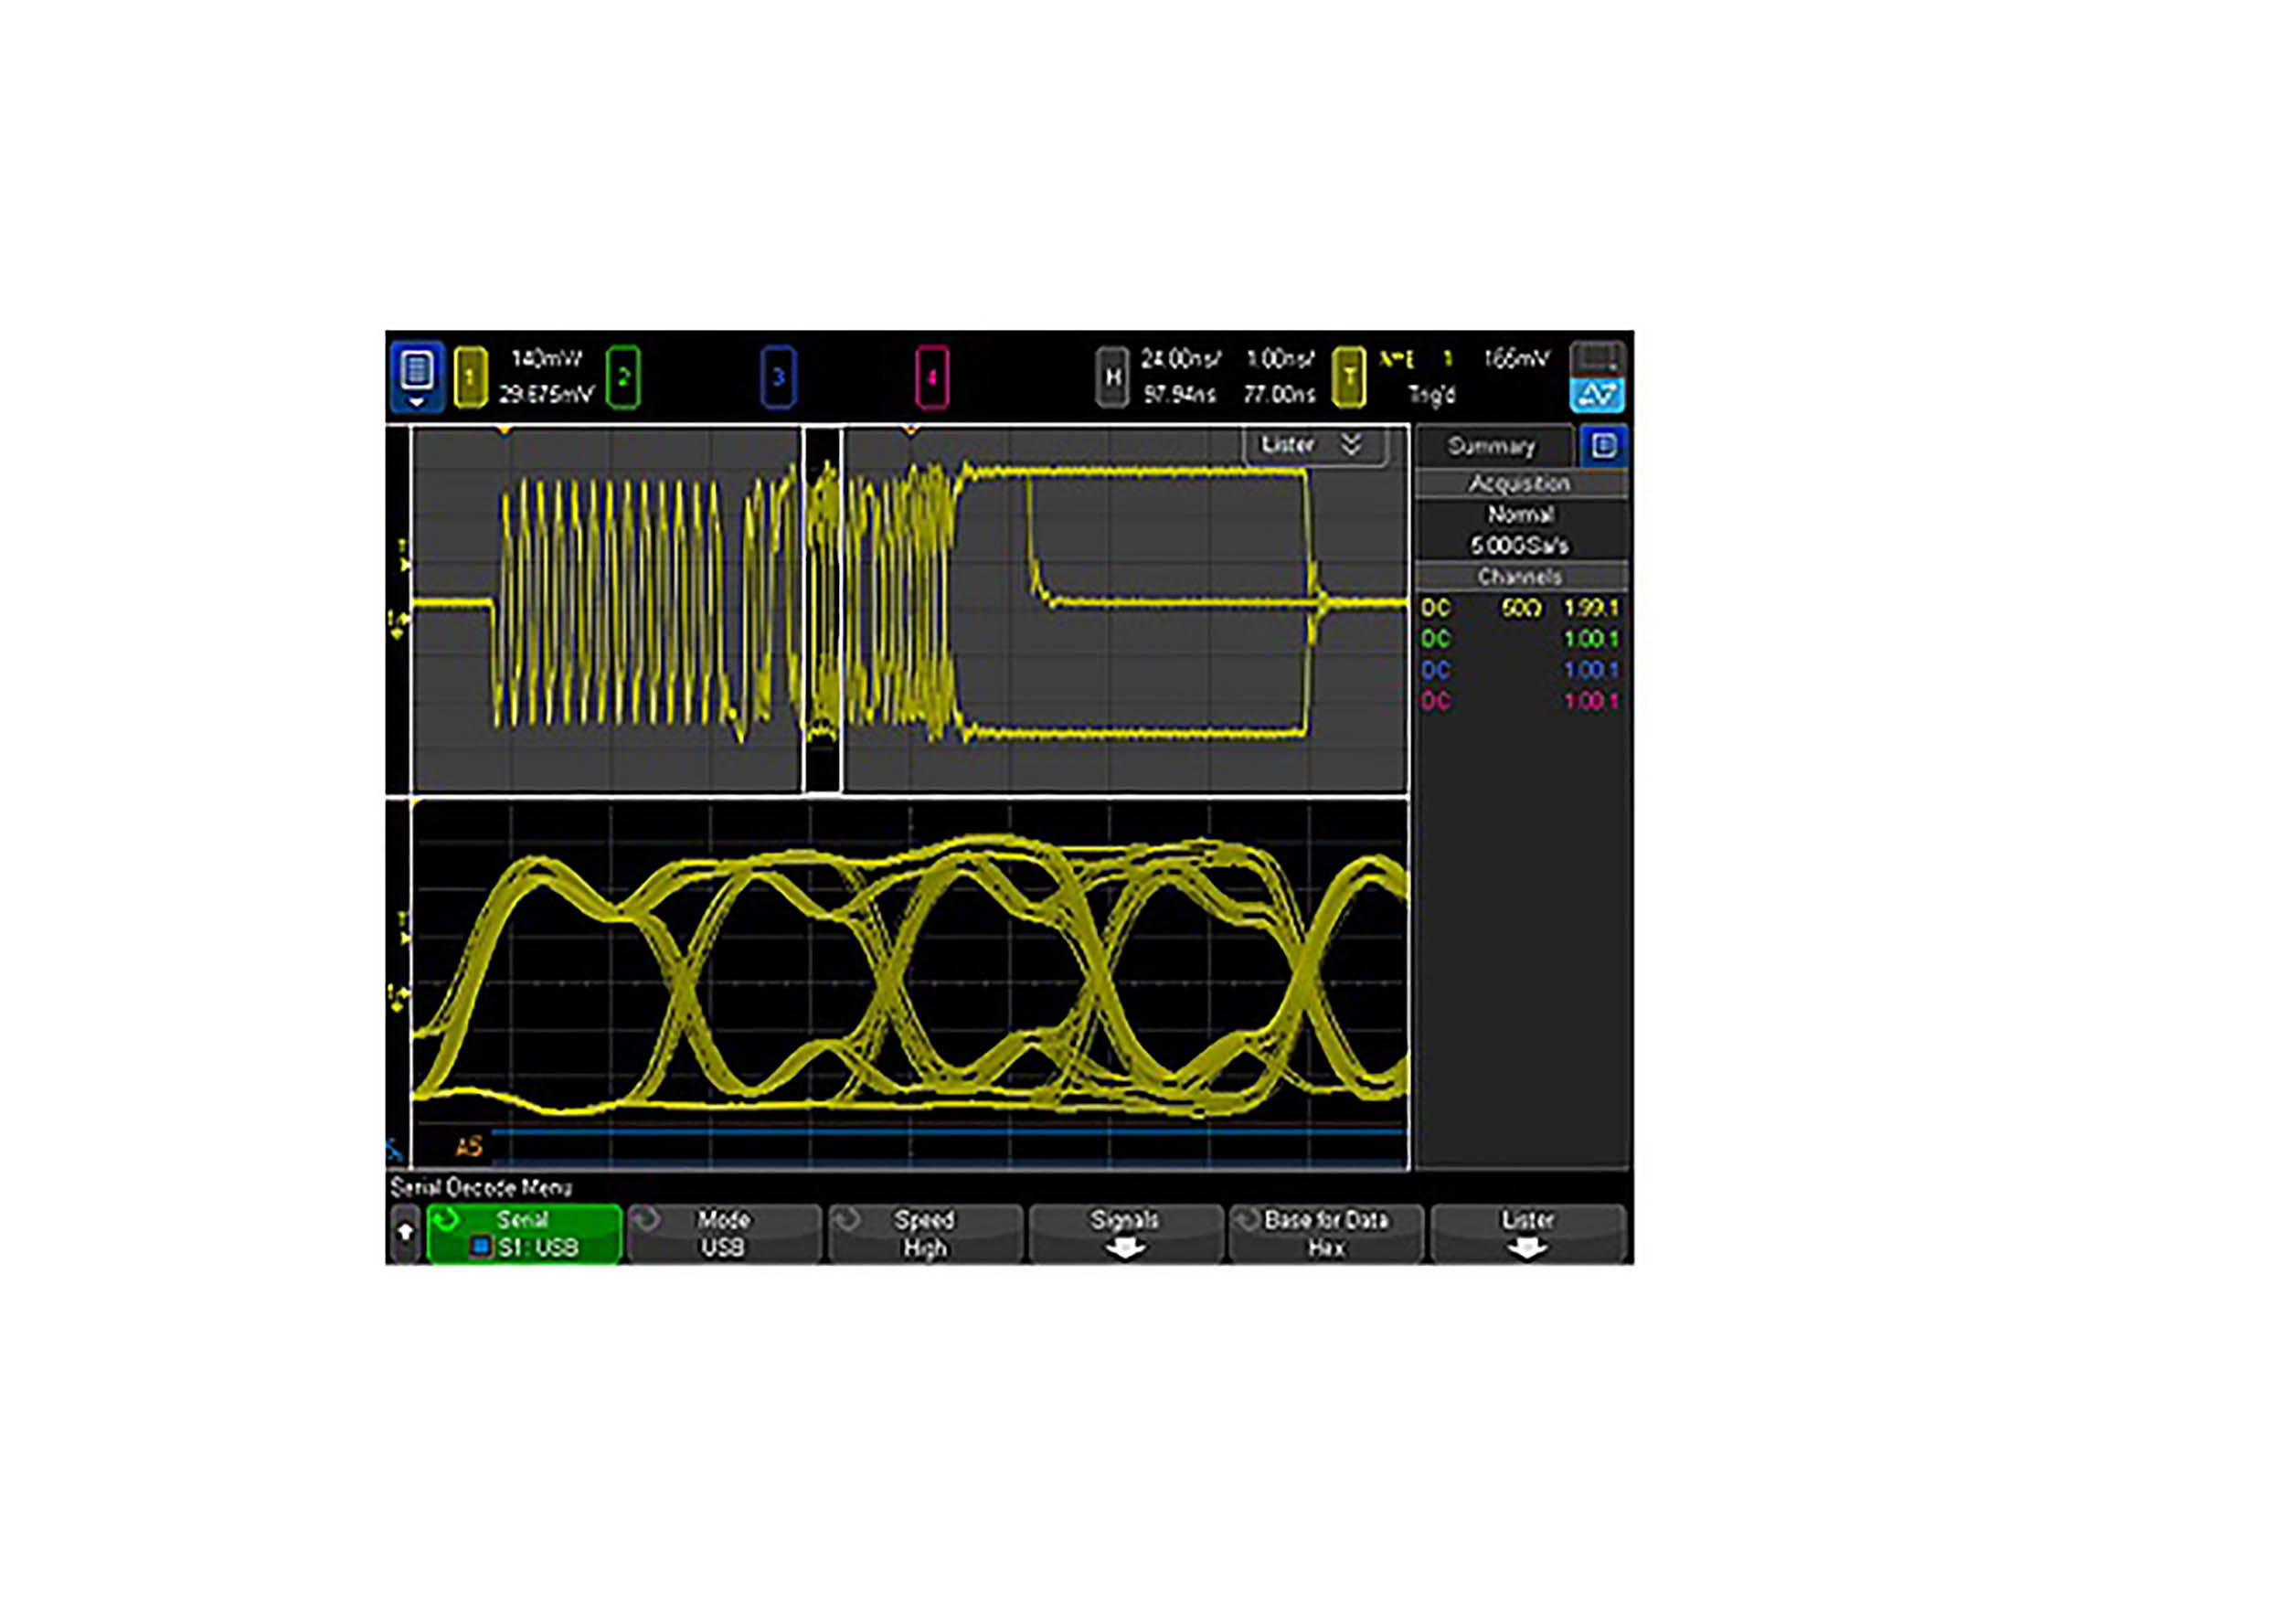
Task: Click the 166mV trigger level value
Action: 1517,359
